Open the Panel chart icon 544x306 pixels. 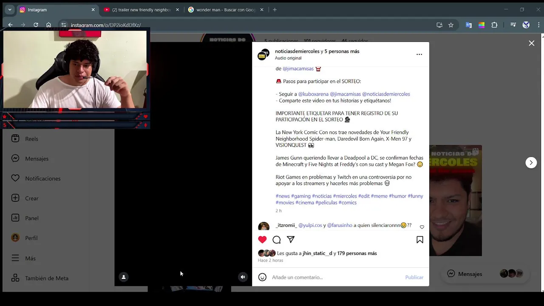point(15,218)
